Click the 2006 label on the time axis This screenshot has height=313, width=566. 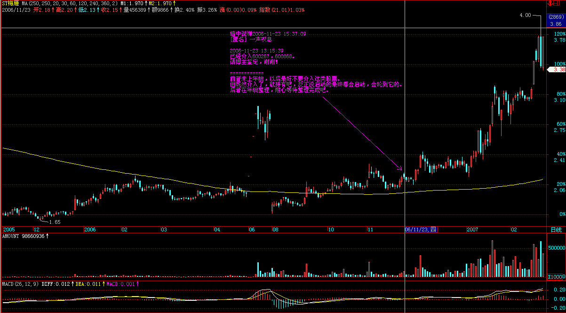(x=89, y=229)
